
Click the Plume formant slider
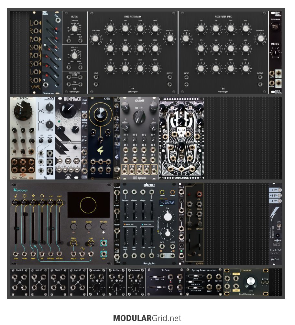125,211
